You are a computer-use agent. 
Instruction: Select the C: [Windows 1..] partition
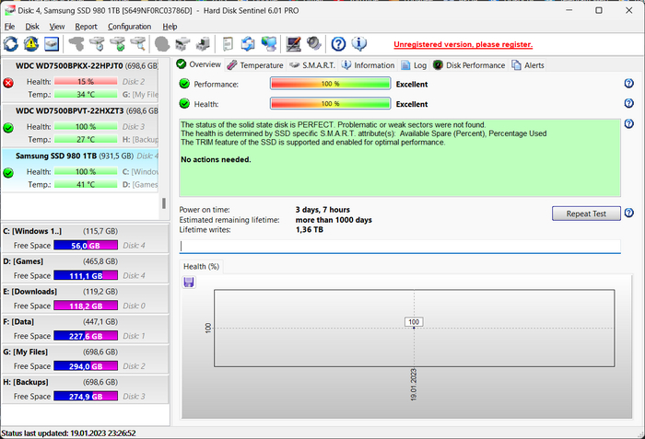pyautogui.click(x=85, y=238)
